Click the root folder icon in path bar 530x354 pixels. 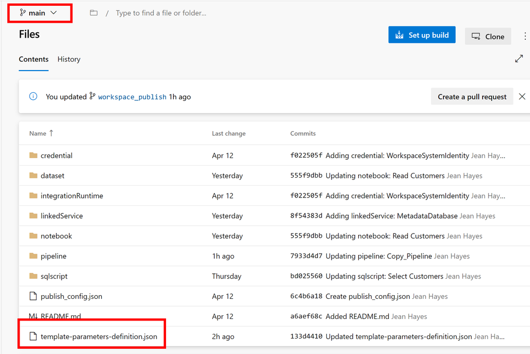click(93, 13)
